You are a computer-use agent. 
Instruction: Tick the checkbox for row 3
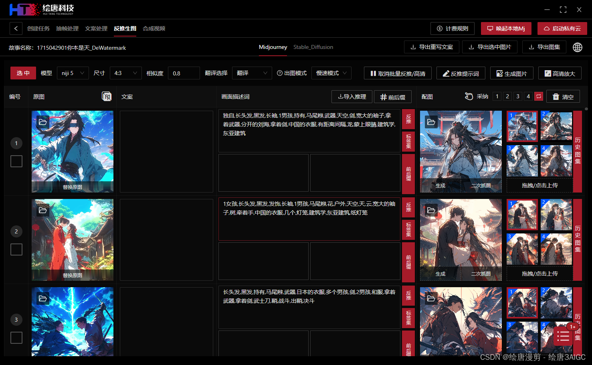pyautogui.click(x=16, y=338)
